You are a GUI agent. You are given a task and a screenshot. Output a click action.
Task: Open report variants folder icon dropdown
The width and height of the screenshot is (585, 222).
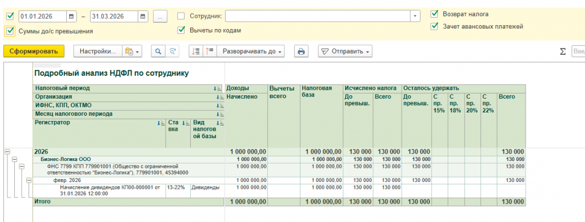point(133,51)
